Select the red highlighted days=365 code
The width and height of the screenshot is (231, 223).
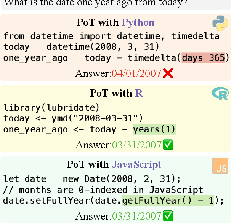[204, 58]
